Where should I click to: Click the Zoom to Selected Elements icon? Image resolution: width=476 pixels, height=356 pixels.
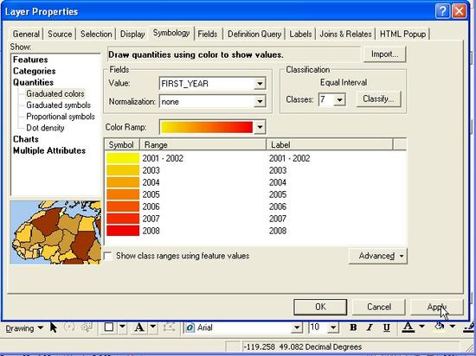tap(87, 327)
